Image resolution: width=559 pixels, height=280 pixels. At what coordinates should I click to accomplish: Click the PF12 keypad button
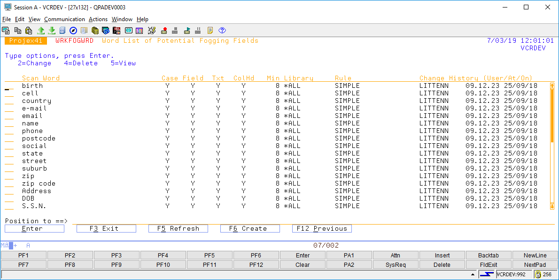(x=256, y=264)
